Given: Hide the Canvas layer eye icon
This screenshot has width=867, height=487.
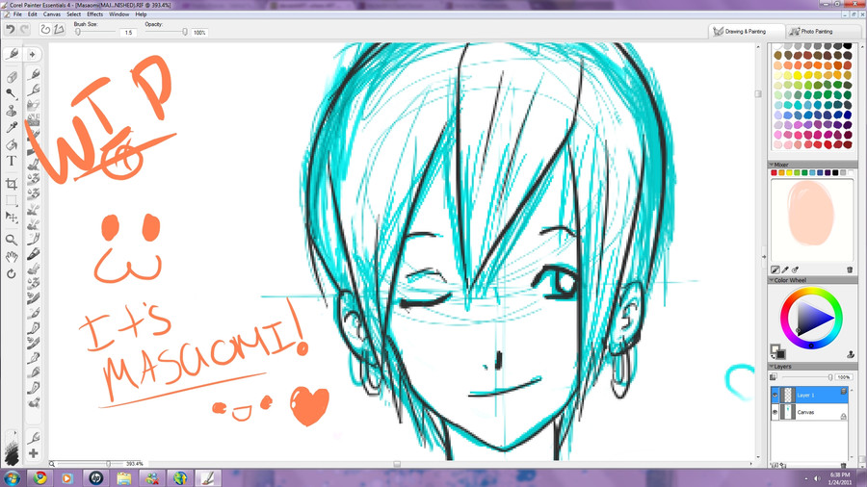Looking at the screenshot, I should (x=775, y=412).
